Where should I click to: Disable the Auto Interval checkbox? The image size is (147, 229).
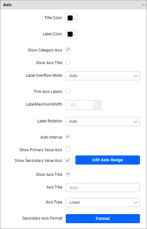pyautogui.click(x=68, y=137)
